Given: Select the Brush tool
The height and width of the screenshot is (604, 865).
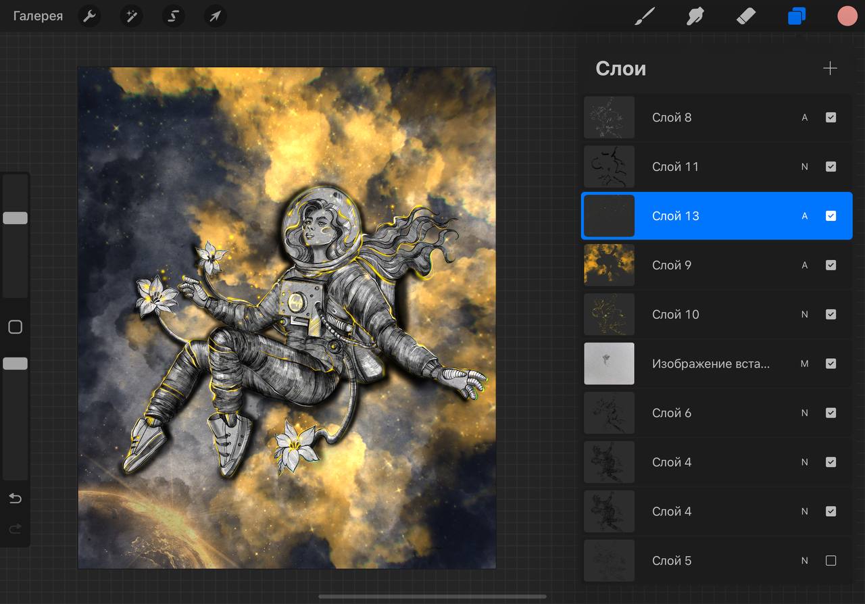Looking at the screenshot, I should 645,16.
